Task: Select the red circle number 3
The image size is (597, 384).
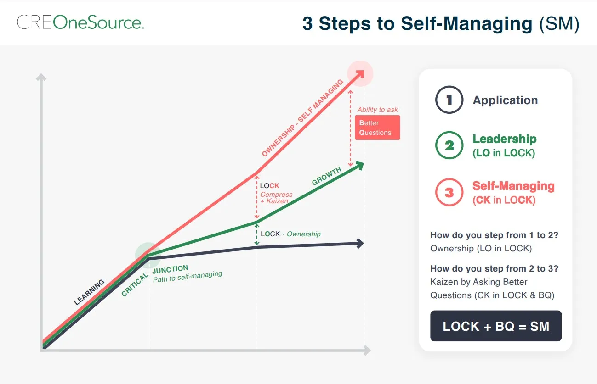Action: [449, 192]
